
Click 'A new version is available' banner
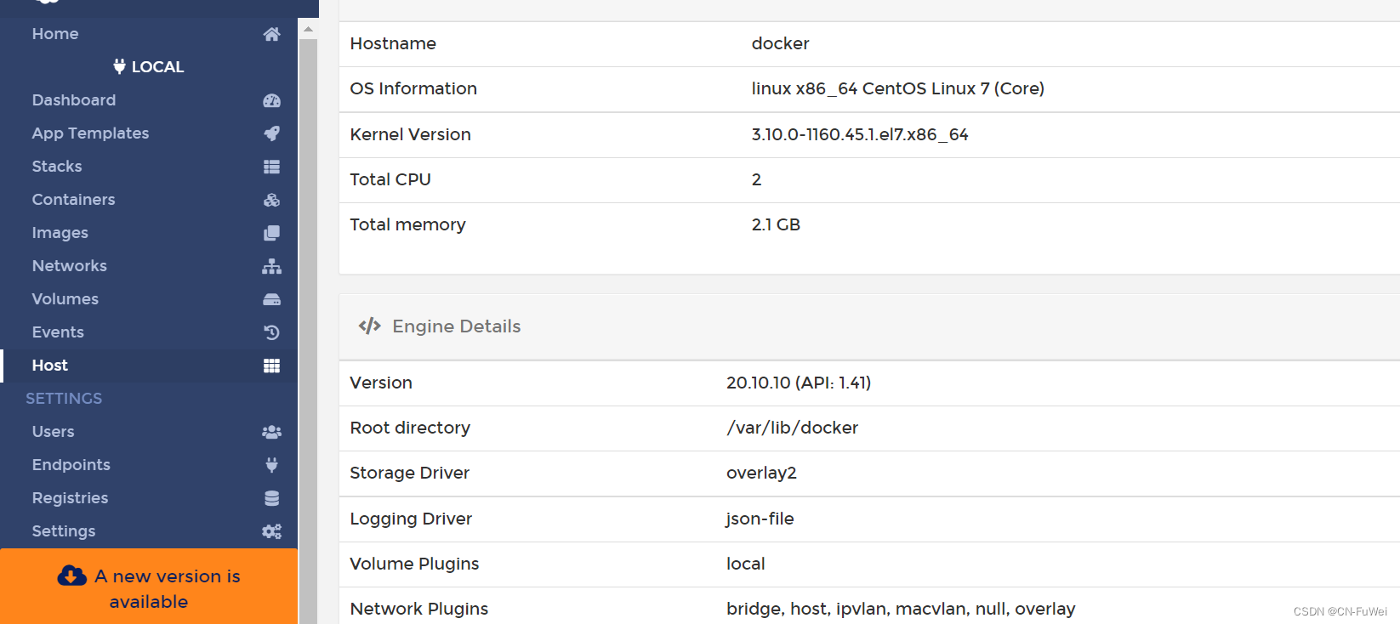149,587
